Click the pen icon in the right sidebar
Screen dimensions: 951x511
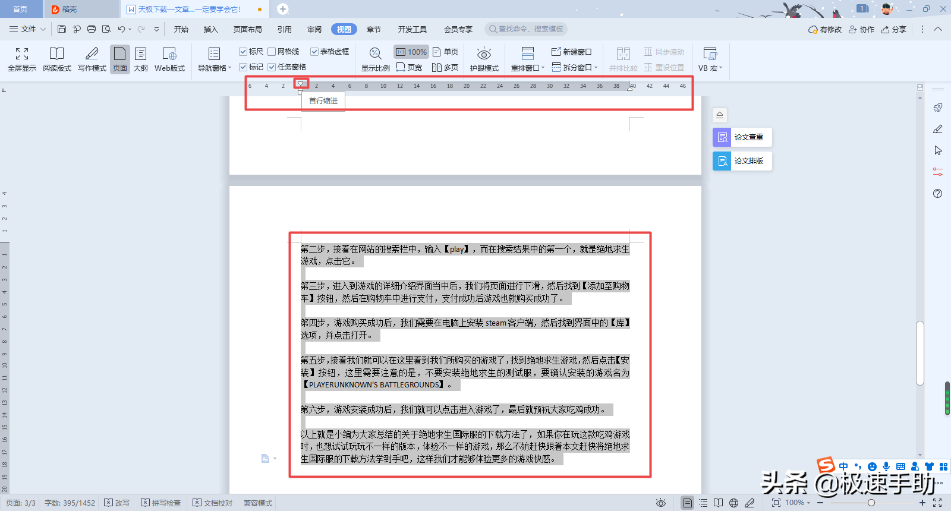point(938,129)
